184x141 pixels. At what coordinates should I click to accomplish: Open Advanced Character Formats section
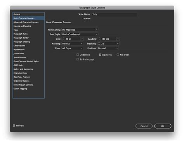pyautogui.click(x=28, y=22)
